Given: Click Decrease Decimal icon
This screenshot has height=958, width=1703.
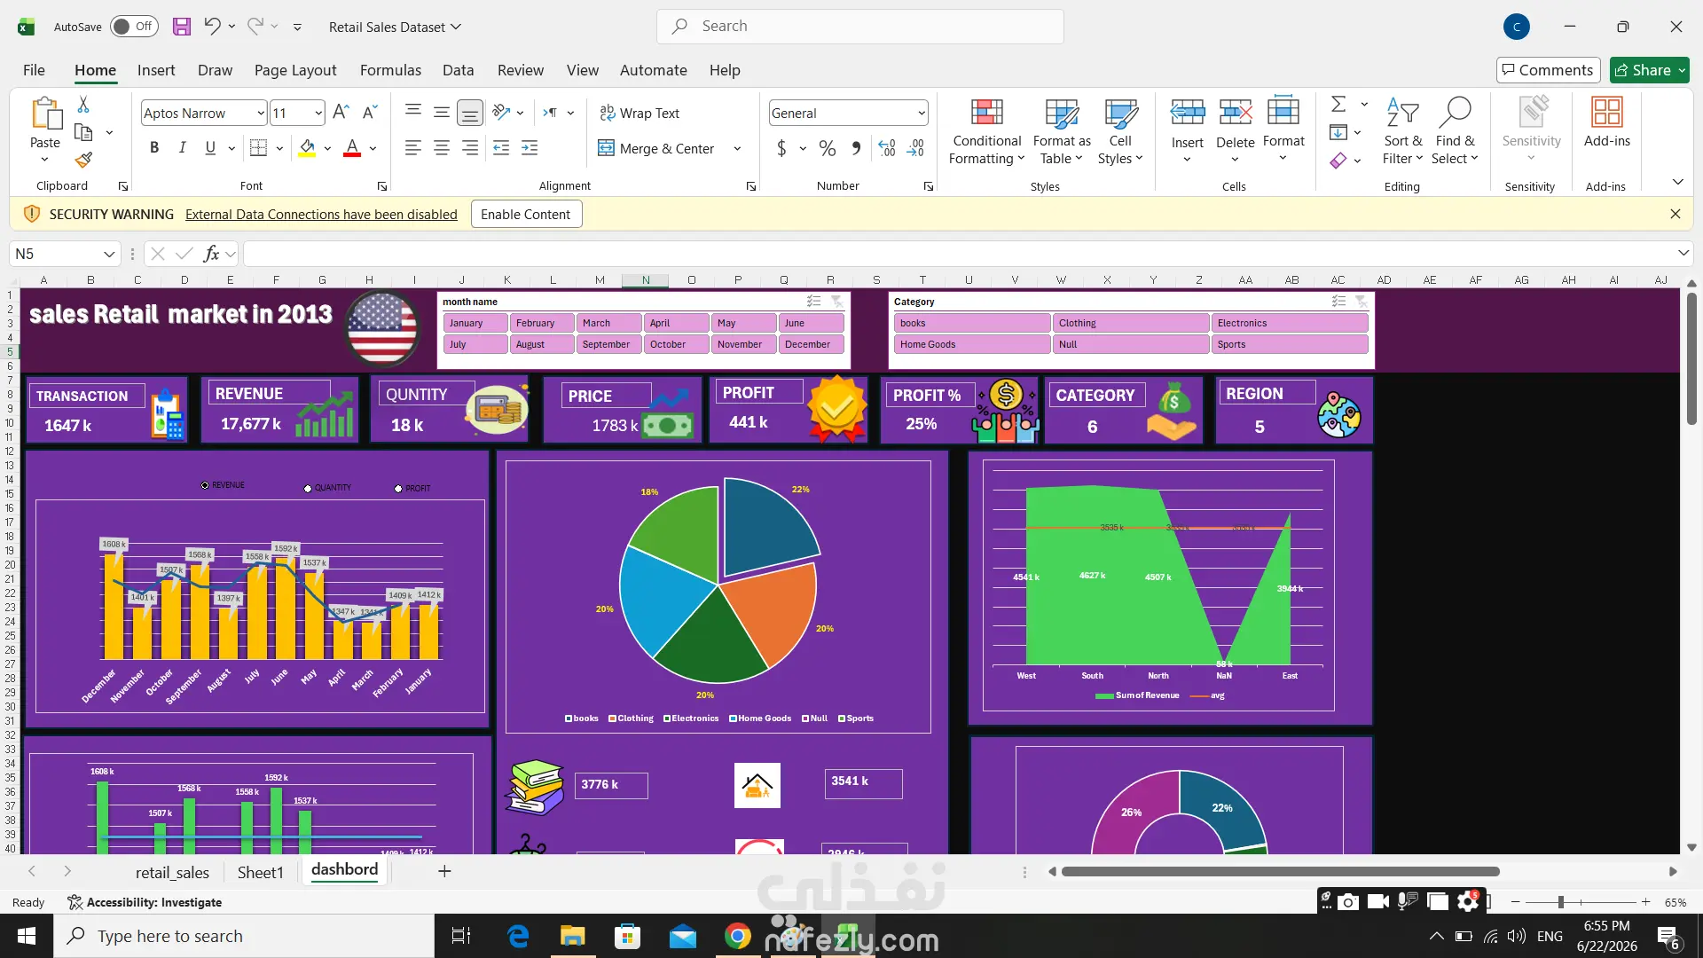Looking at the screenshot, I should tap(916, 148).
